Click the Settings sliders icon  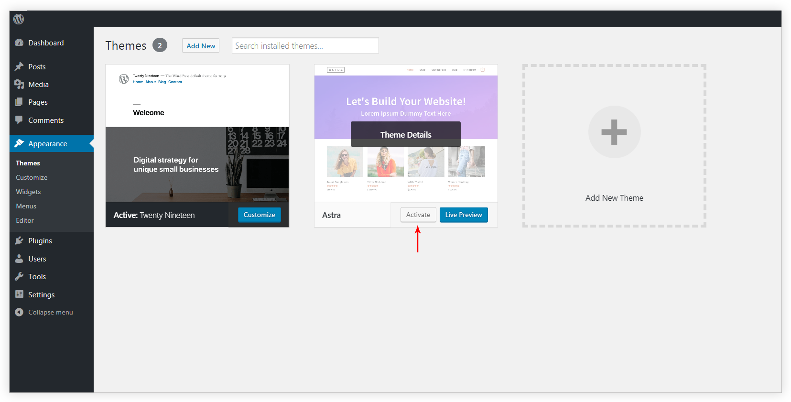click(x=19, y=294)
